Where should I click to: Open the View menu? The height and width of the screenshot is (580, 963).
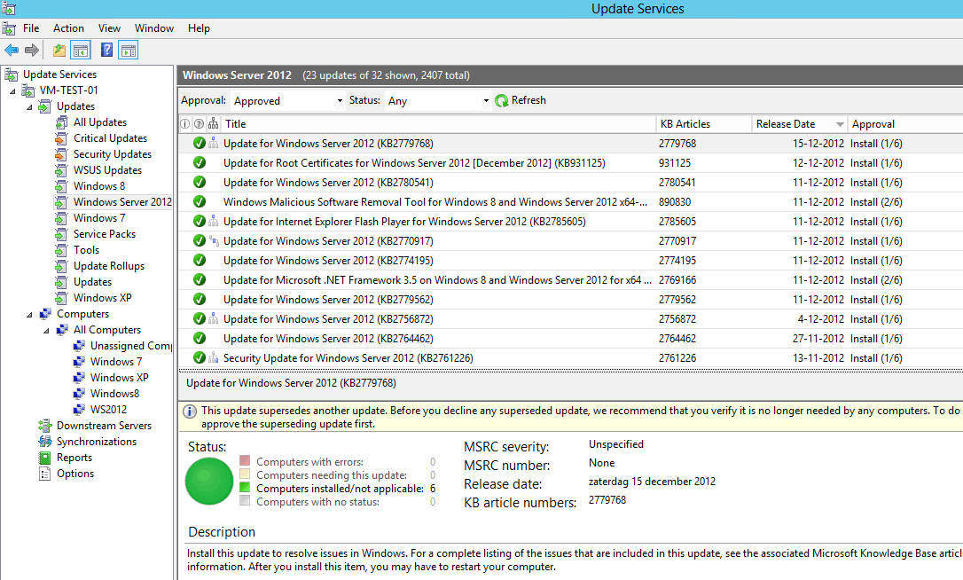click(x=109, y=28)
